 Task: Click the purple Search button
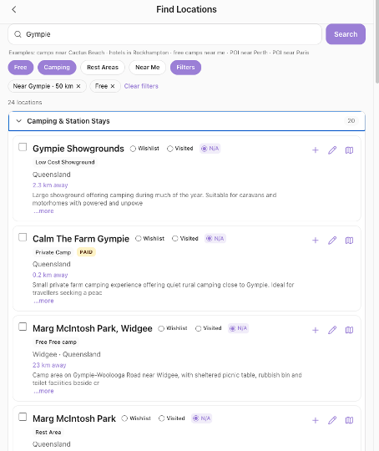(346, 34)
